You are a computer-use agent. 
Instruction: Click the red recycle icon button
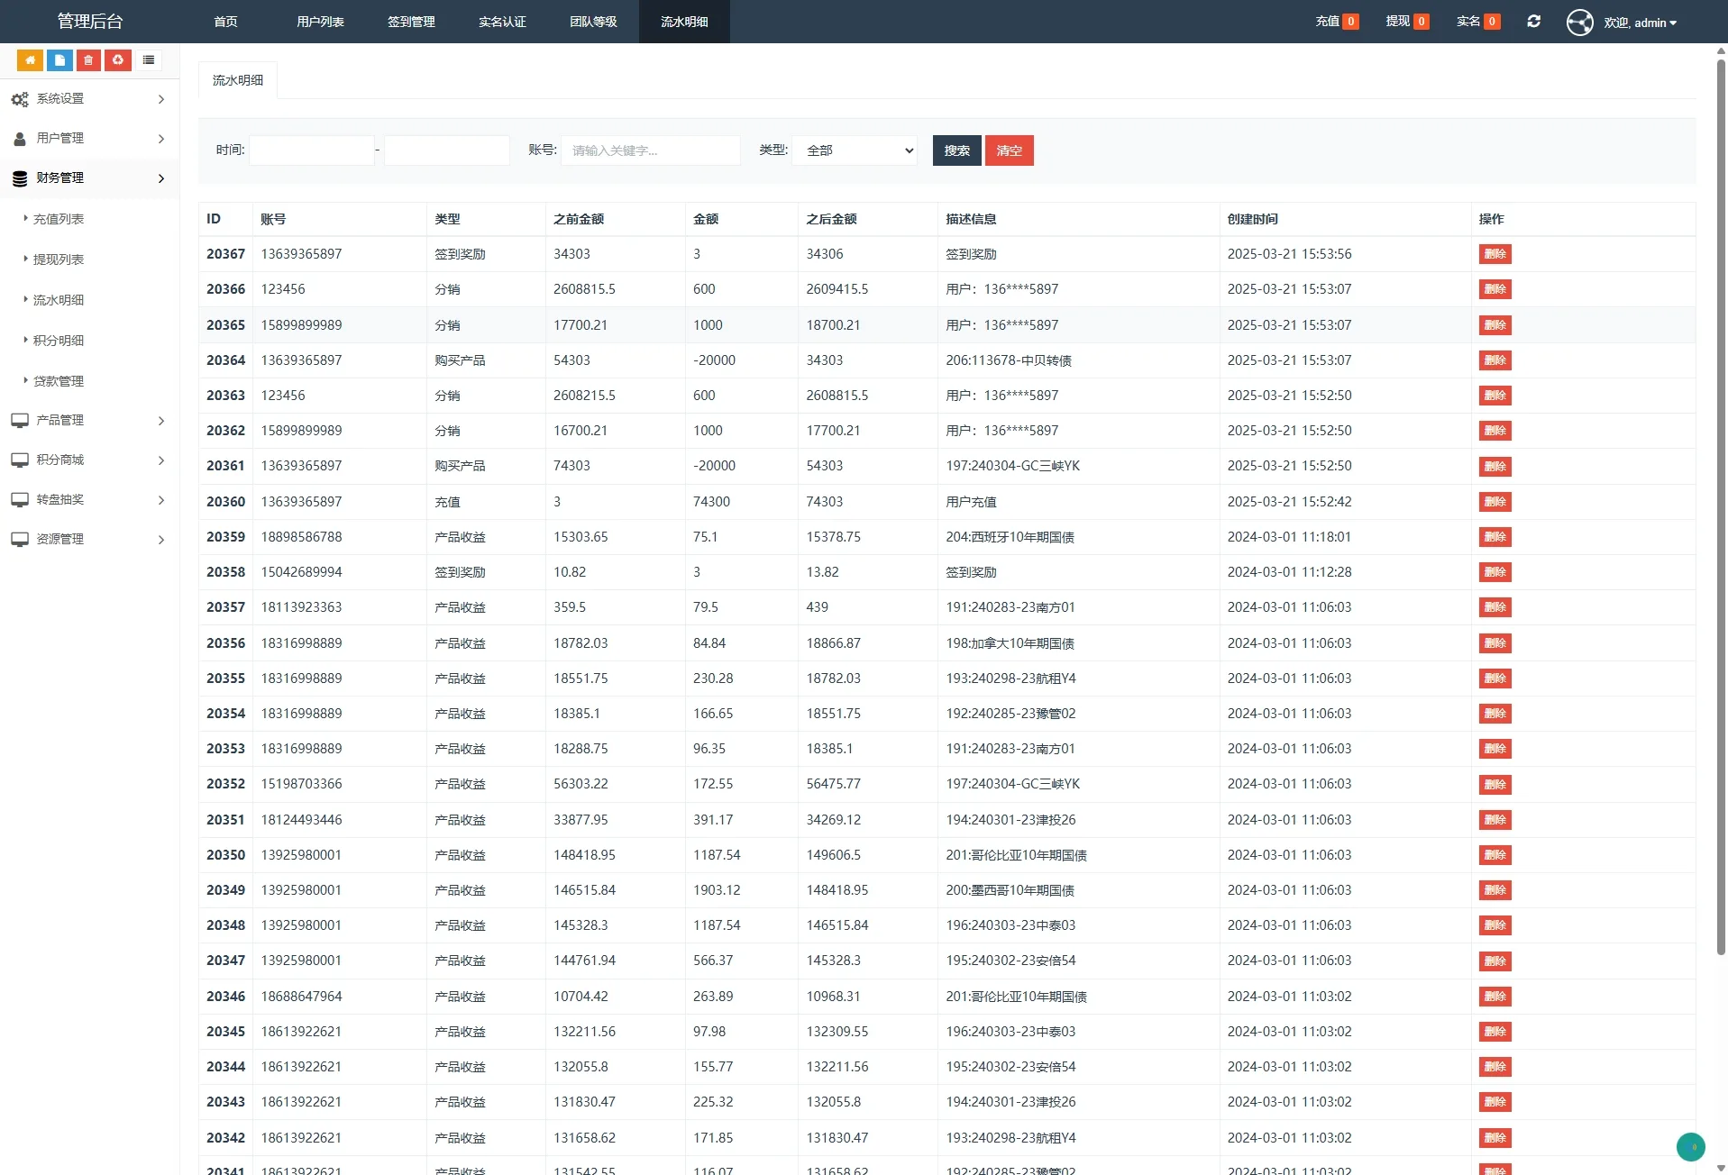tap(118, 60)
